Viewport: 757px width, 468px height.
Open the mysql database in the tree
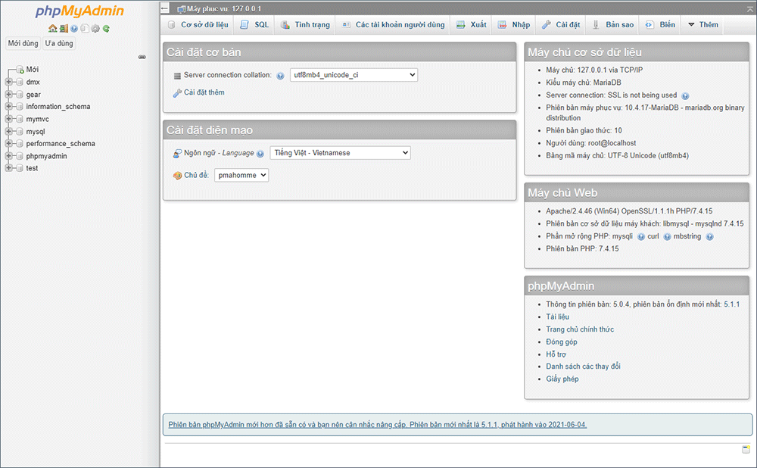coord(36,131)
